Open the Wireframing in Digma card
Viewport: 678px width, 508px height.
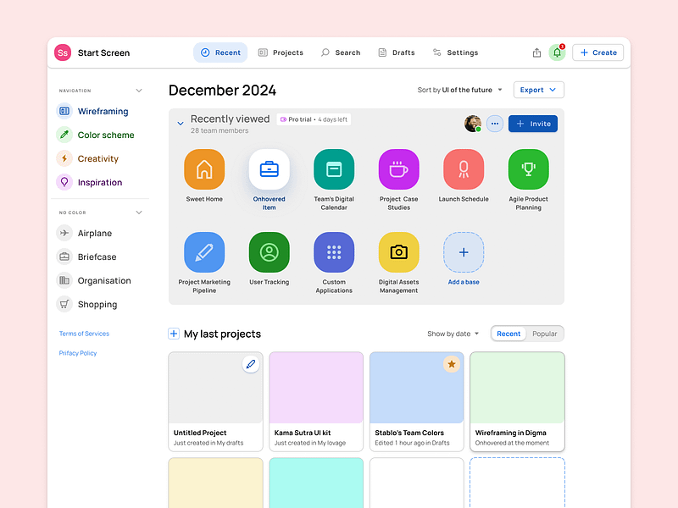coord(517,401)
